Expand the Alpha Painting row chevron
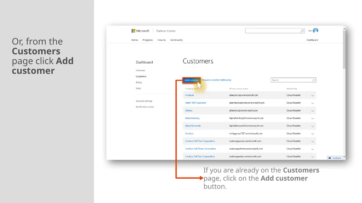The height and width of the screenshot is (203, 362). click(313, 118)
